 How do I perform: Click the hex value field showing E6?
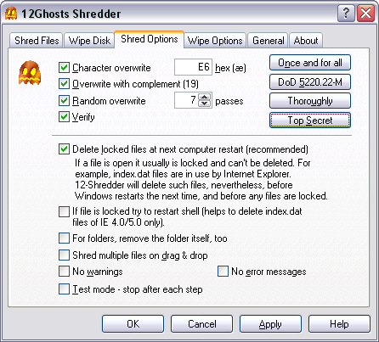(193, 67)
